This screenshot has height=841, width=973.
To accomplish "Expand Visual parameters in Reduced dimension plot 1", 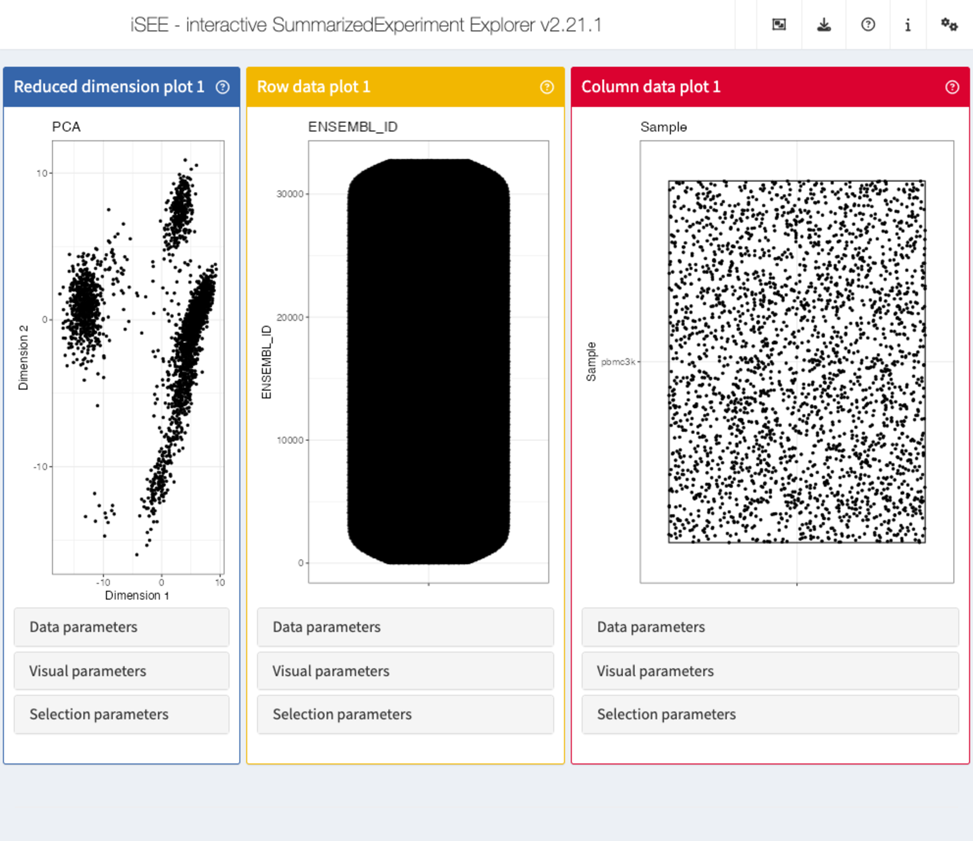I will pos(122,671).
